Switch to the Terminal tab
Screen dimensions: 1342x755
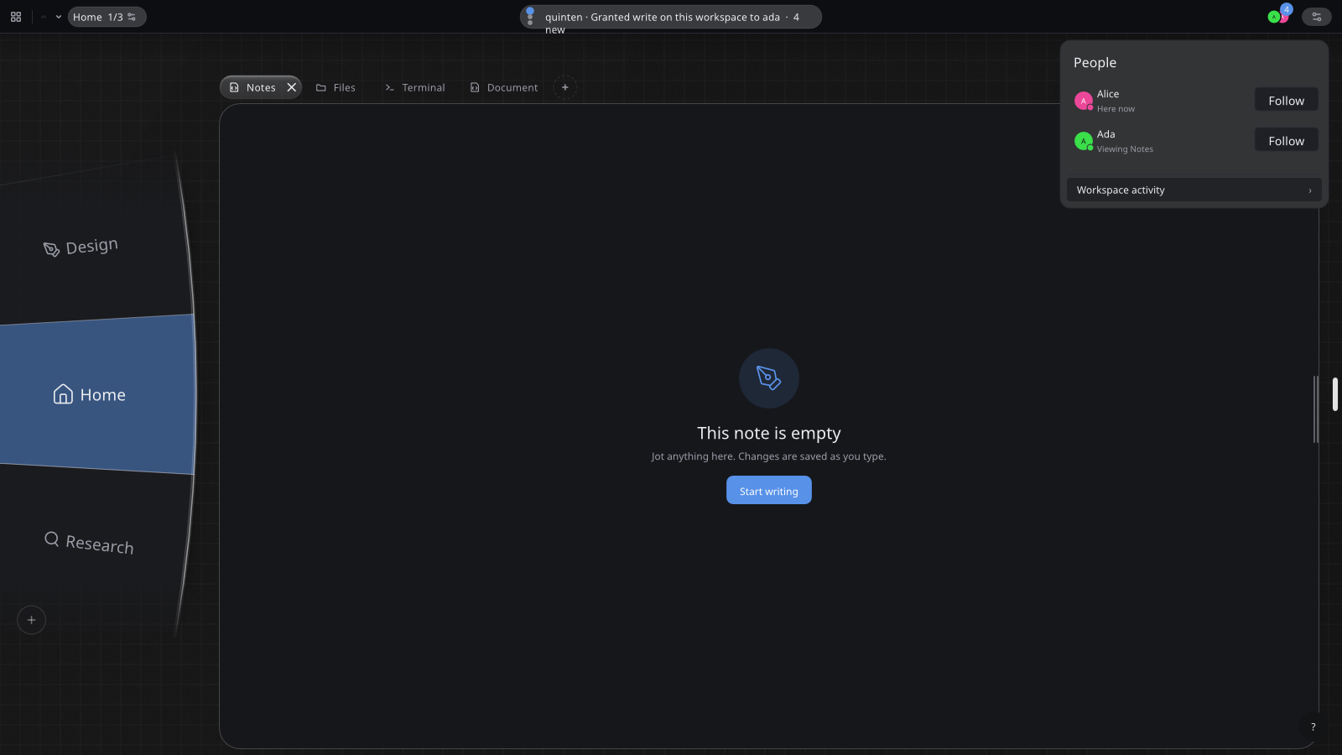pos(414,87)
